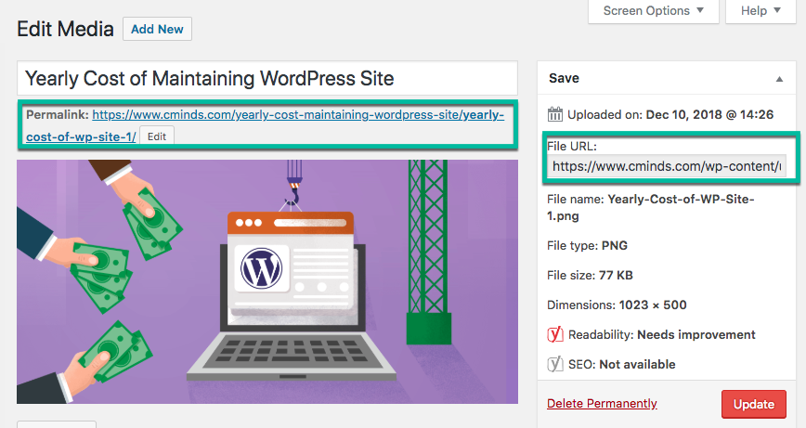
Task: Click 'Readability: Needs improvement' text
Action: tap(662, 335)
